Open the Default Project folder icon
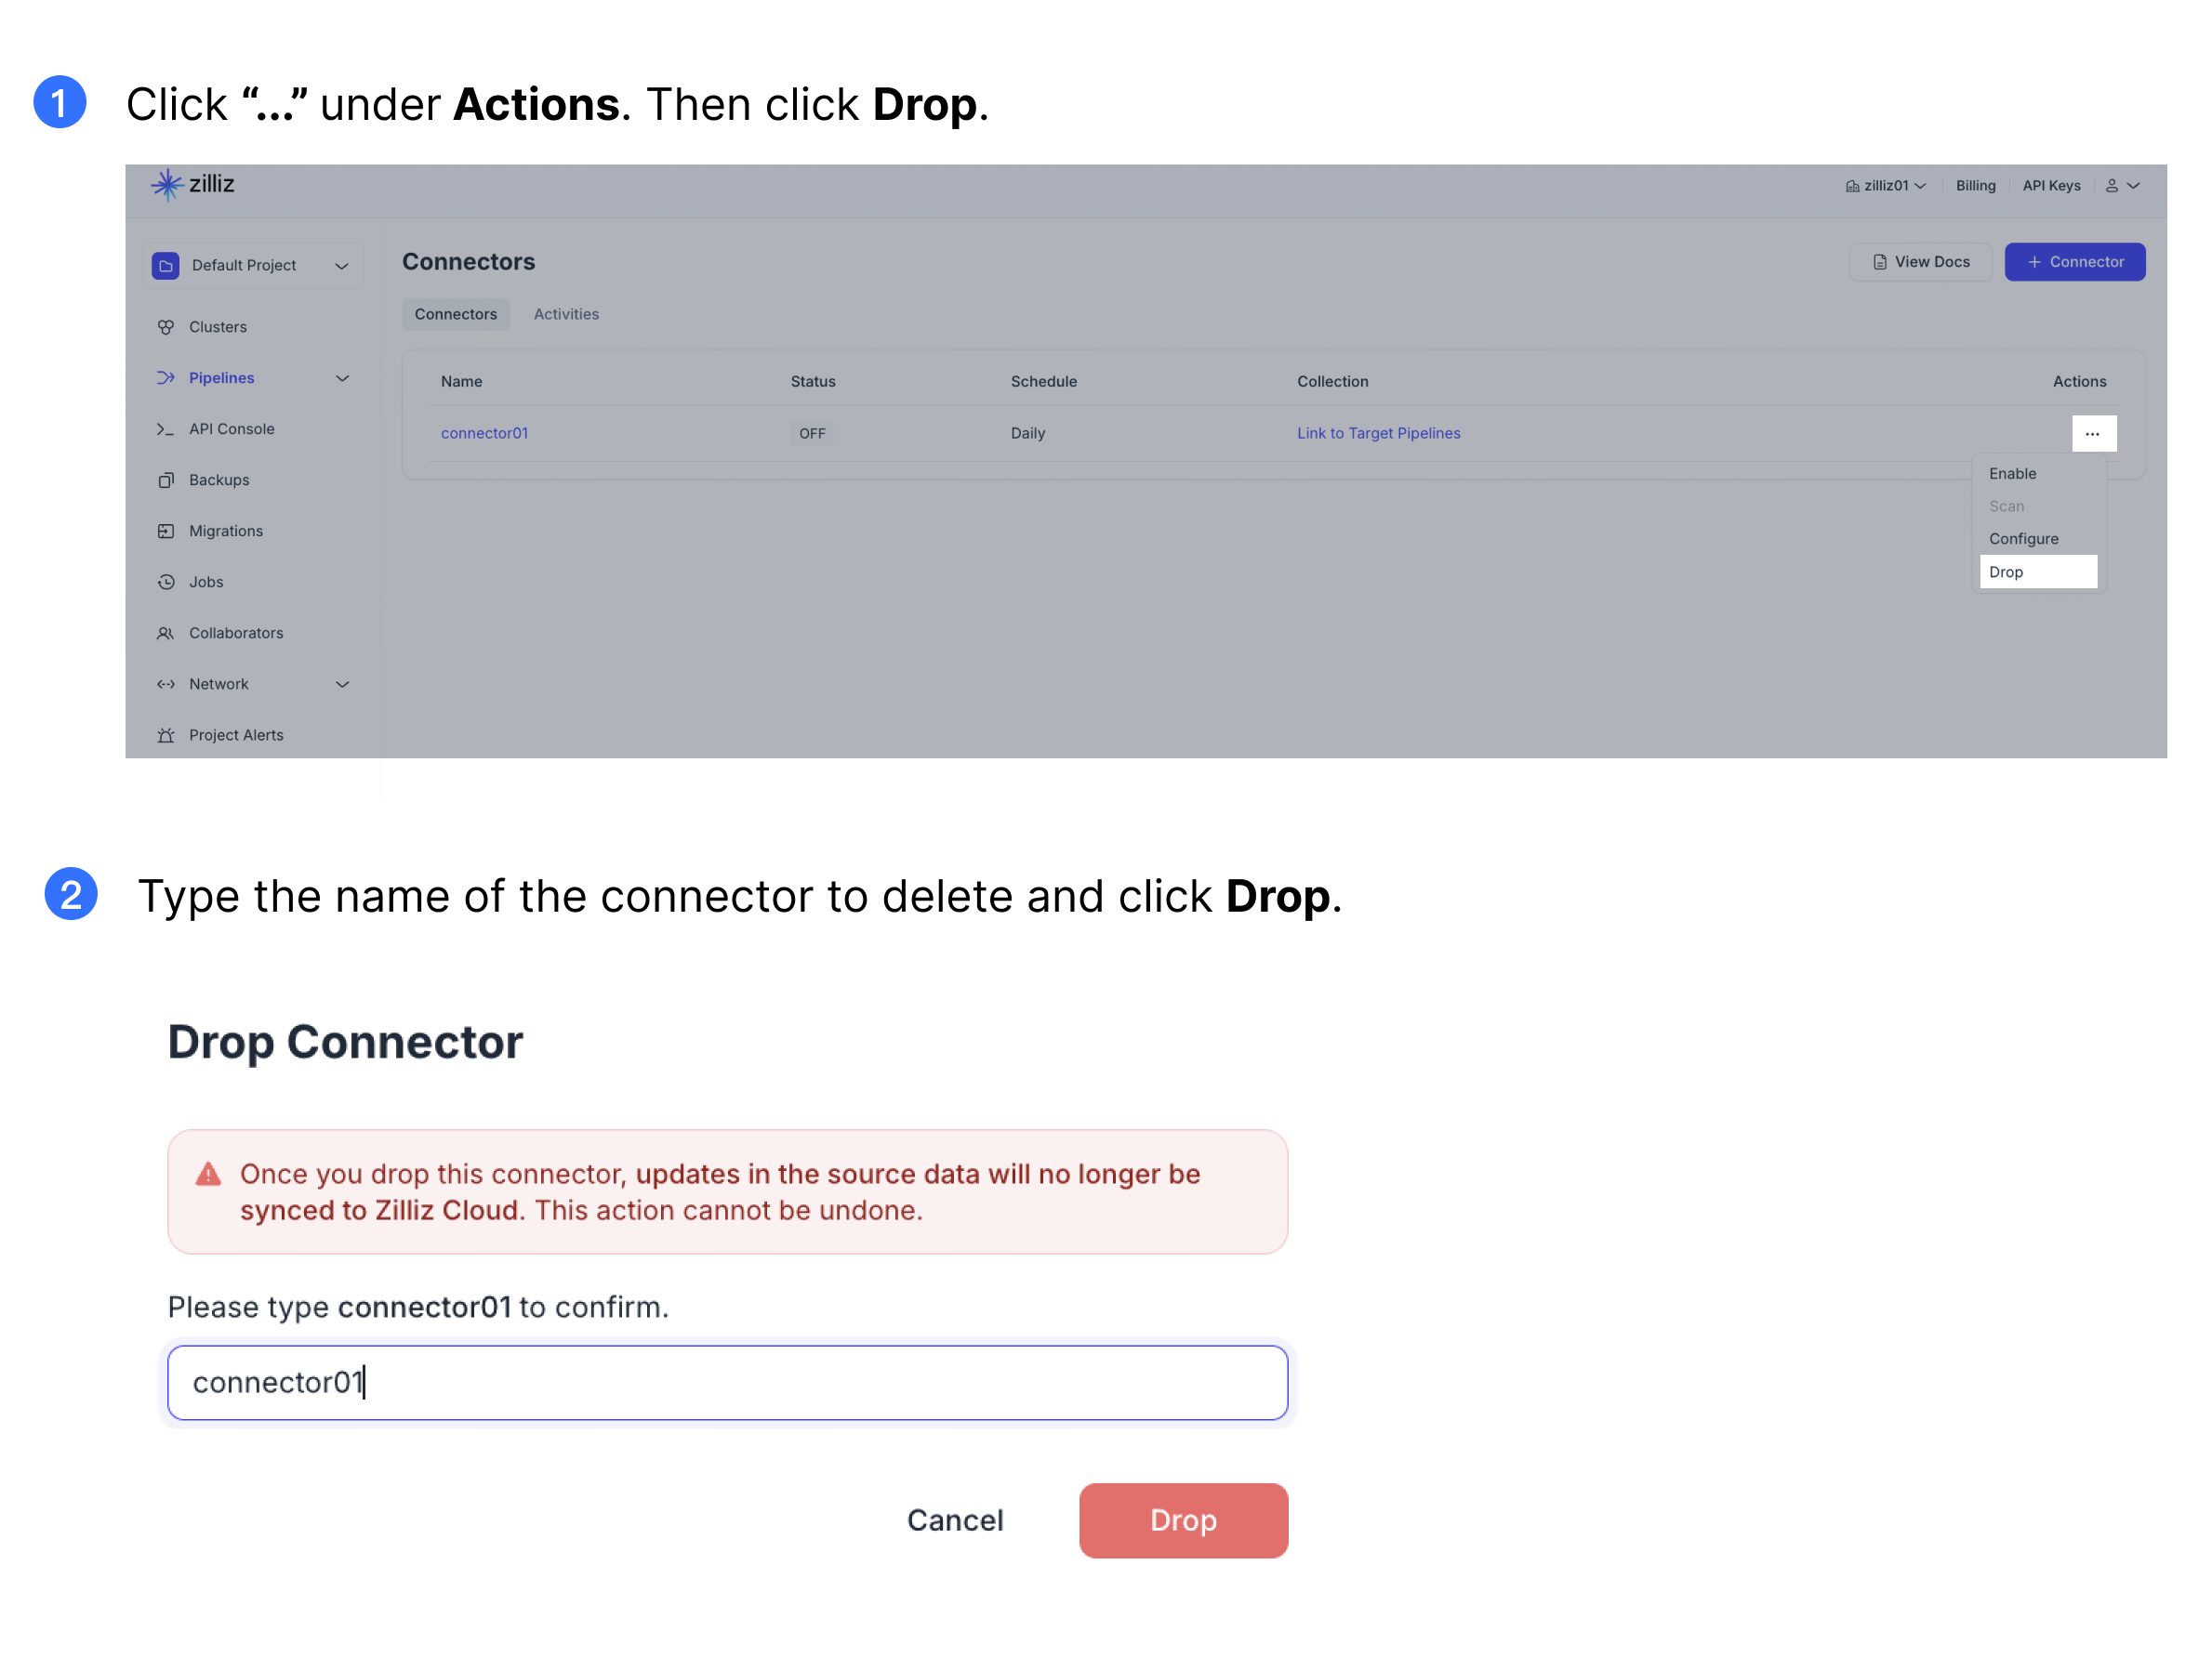 (166, 266)
